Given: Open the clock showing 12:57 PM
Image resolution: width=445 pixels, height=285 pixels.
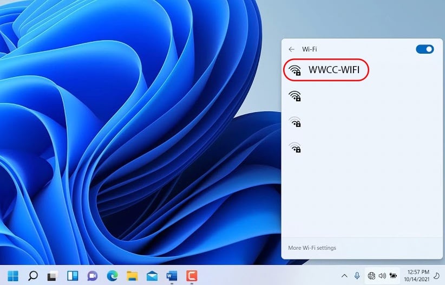Looking at the screenshot, I should coord(417,276).
